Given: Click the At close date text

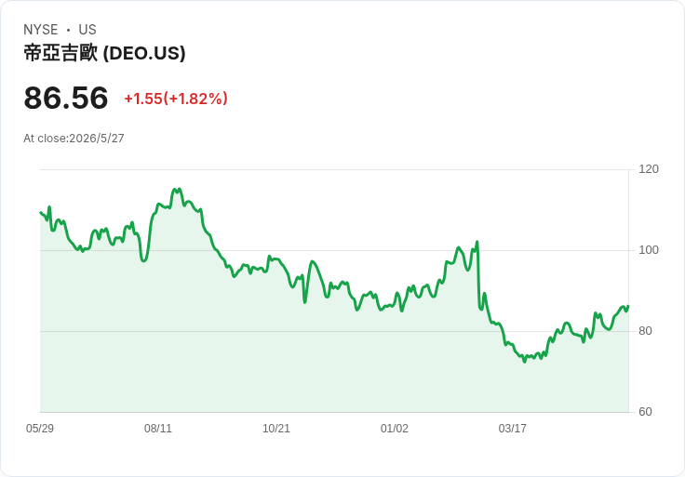Looking at the screenshot, I should point(74,139).
